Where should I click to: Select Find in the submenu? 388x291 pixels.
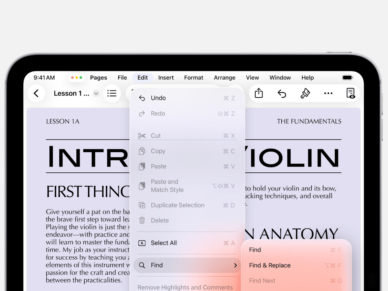tap(296, 250)
